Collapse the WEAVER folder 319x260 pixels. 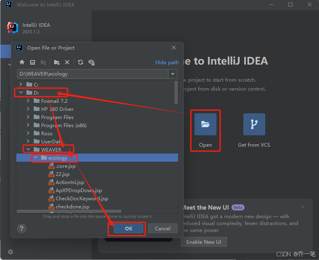pos(28,149)
